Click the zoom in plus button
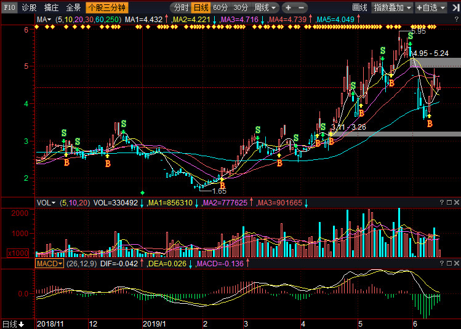Viewport: 461px width, 329px height. pyautogui.click(x=288, y=8)
